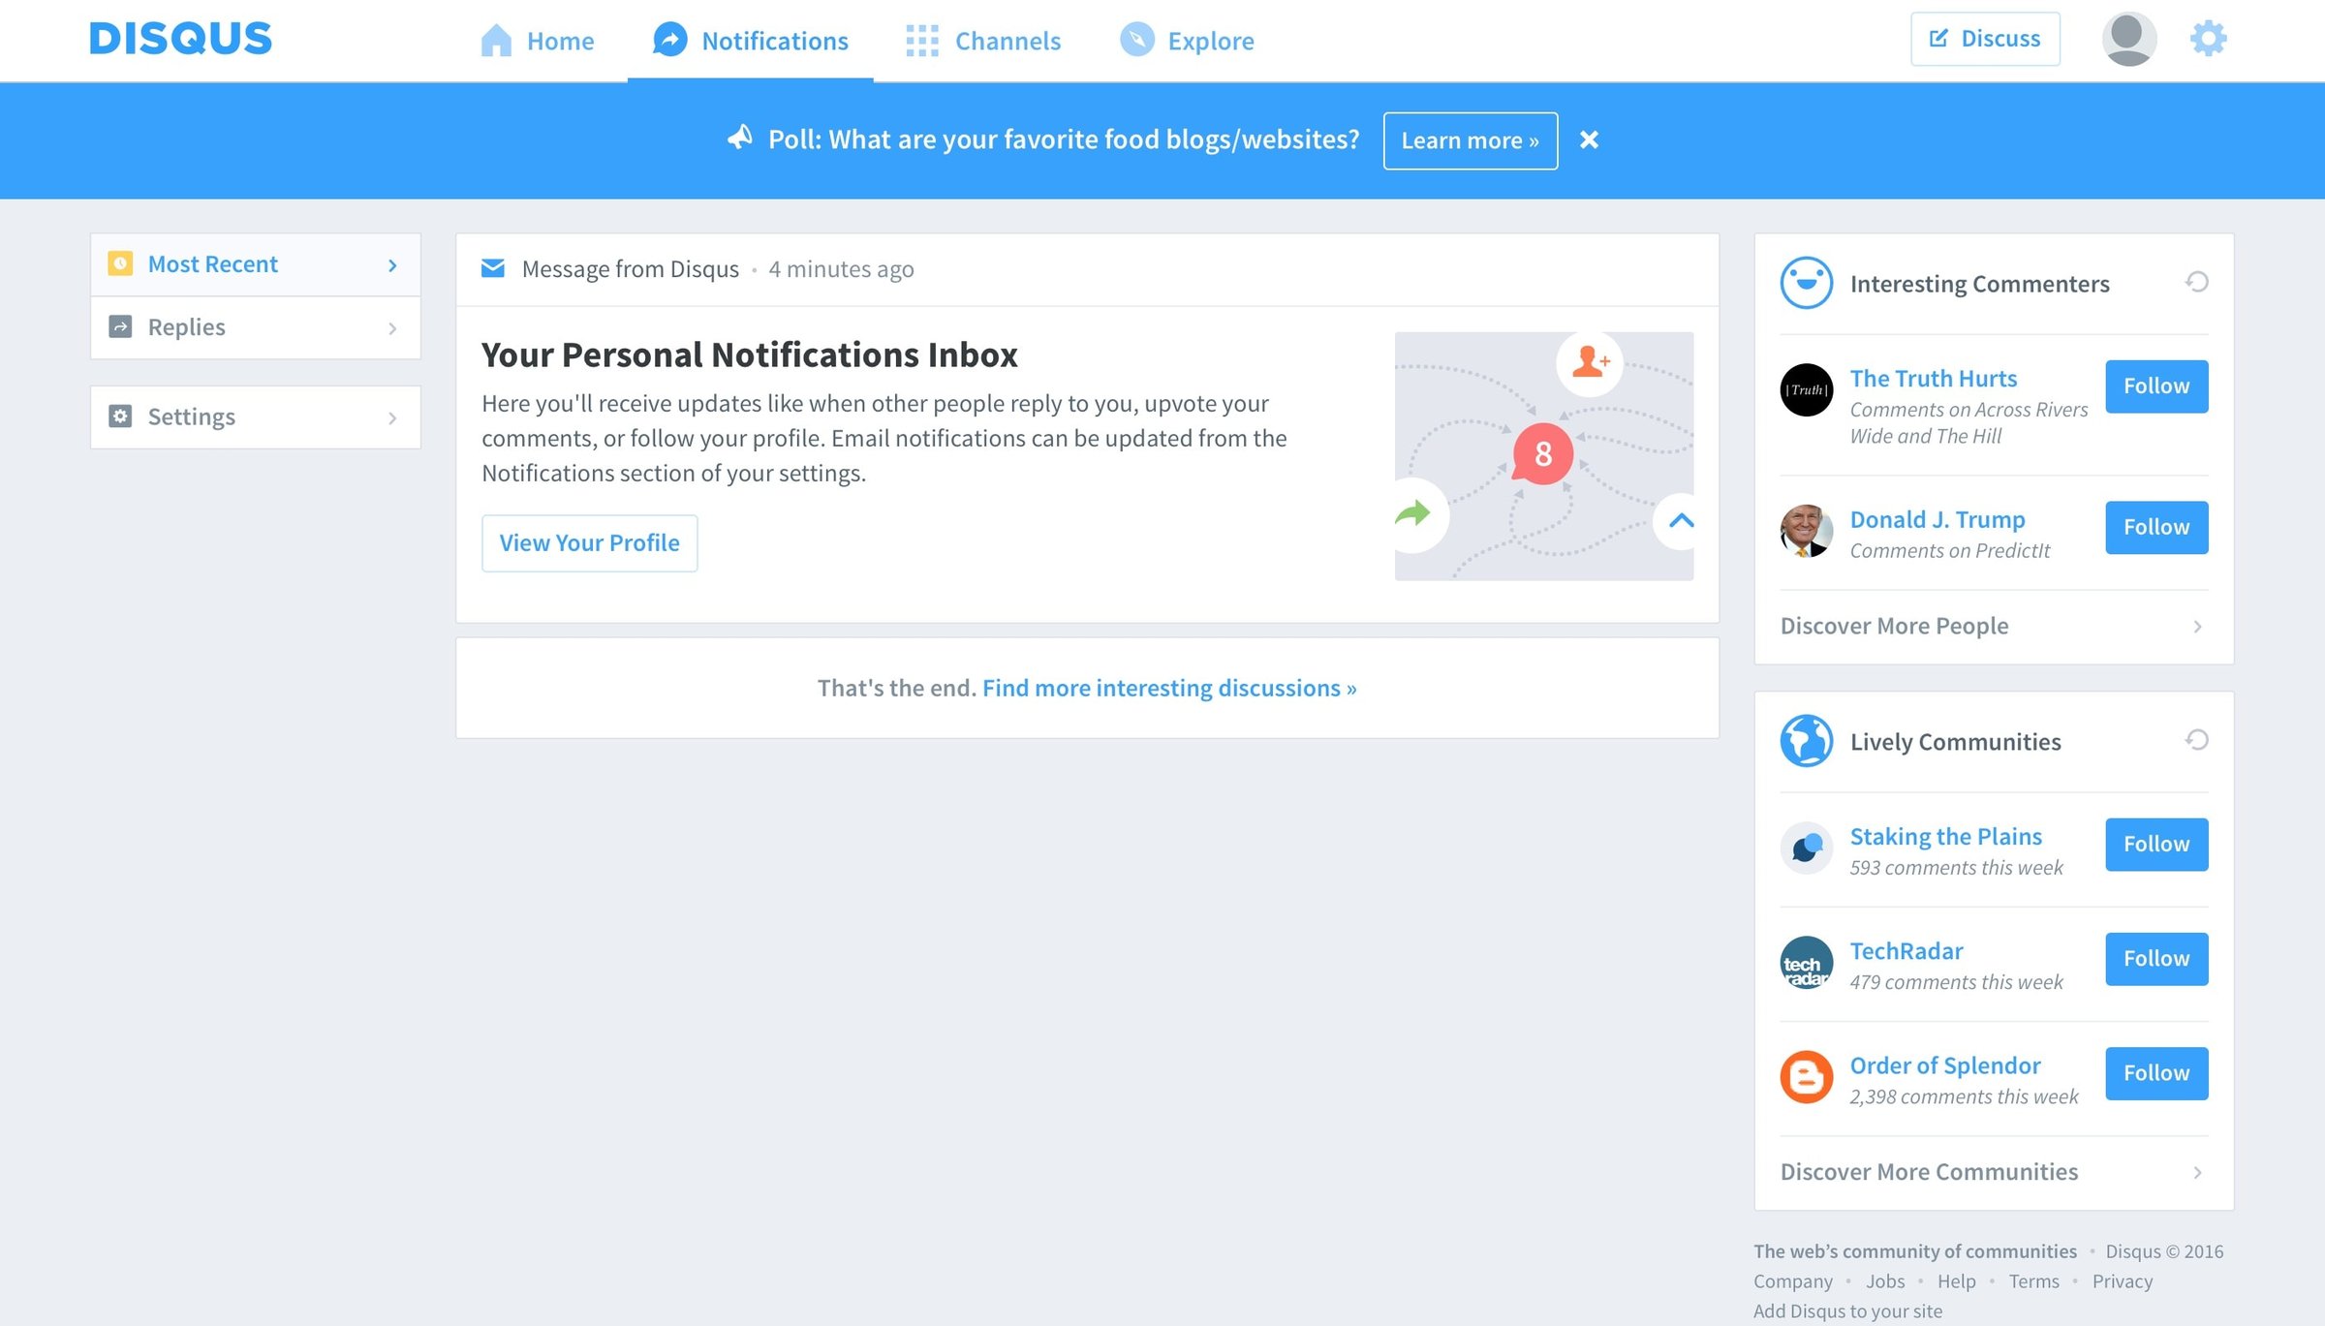
Task: Refresh the Lively Communities list
Action: point(2197,740)
